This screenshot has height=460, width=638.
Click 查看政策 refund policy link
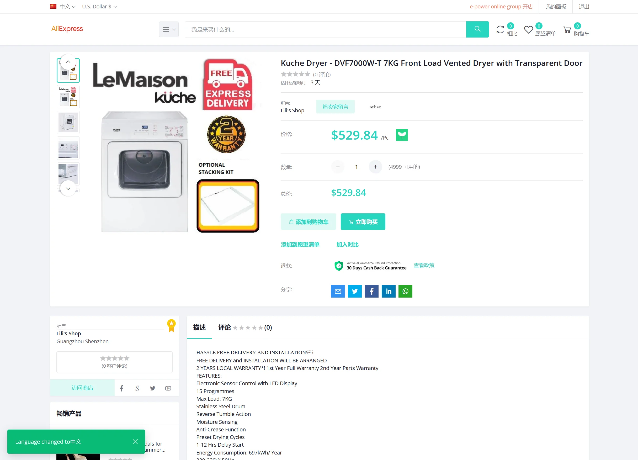pyautogui.click(x=424, y=265)
